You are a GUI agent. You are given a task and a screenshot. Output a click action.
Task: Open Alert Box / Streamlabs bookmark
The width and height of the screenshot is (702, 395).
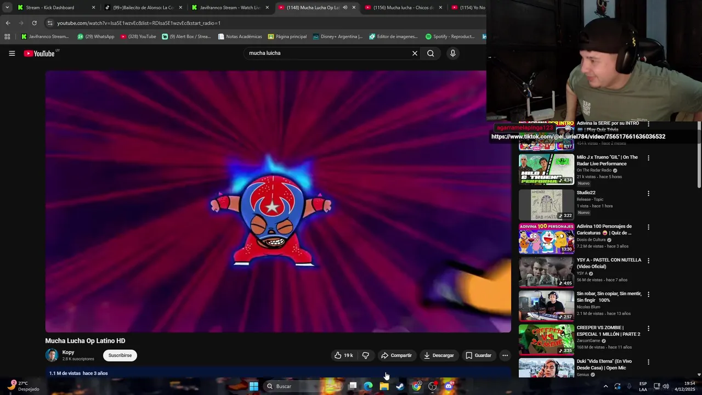pos(186,37)
